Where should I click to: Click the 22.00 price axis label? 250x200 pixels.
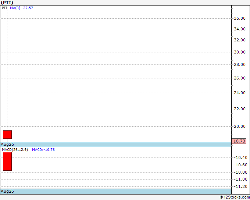click(240, 109)
